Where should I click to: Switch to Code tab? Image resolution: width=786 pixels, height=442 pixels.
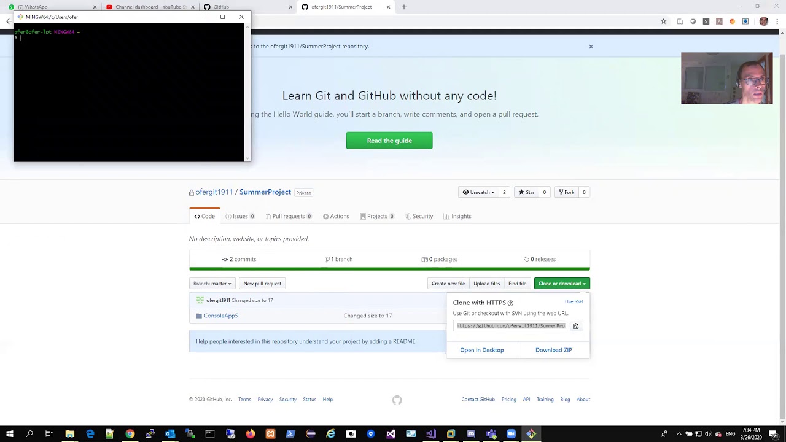click(204, 216)
